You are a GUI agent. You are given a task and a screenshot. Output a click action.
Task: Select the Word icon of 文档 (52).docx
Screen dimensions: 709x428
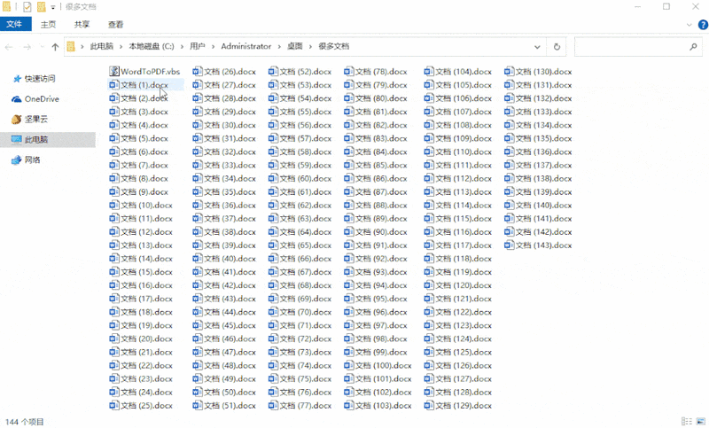click(273, 72)
